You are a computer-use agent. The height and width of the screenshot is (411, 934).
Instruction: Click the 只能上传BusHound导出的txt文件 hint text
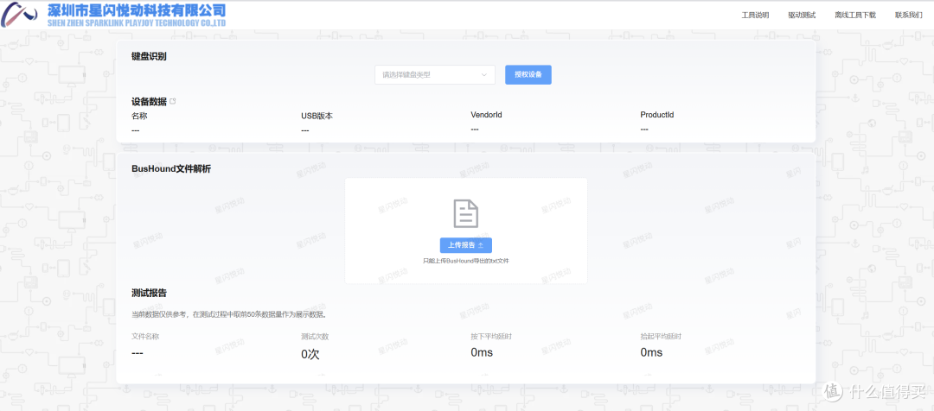click(466, 261)
